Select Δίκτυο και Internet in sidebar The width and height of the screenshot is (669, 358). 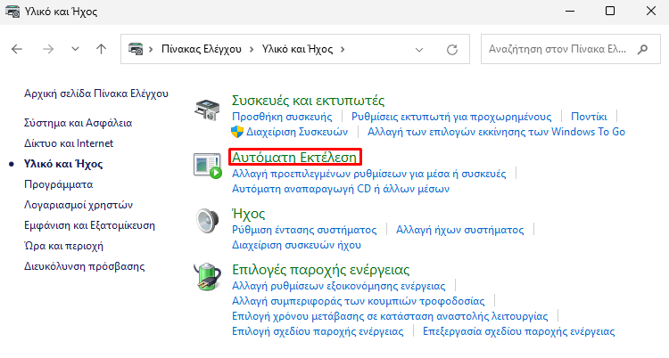69,143
